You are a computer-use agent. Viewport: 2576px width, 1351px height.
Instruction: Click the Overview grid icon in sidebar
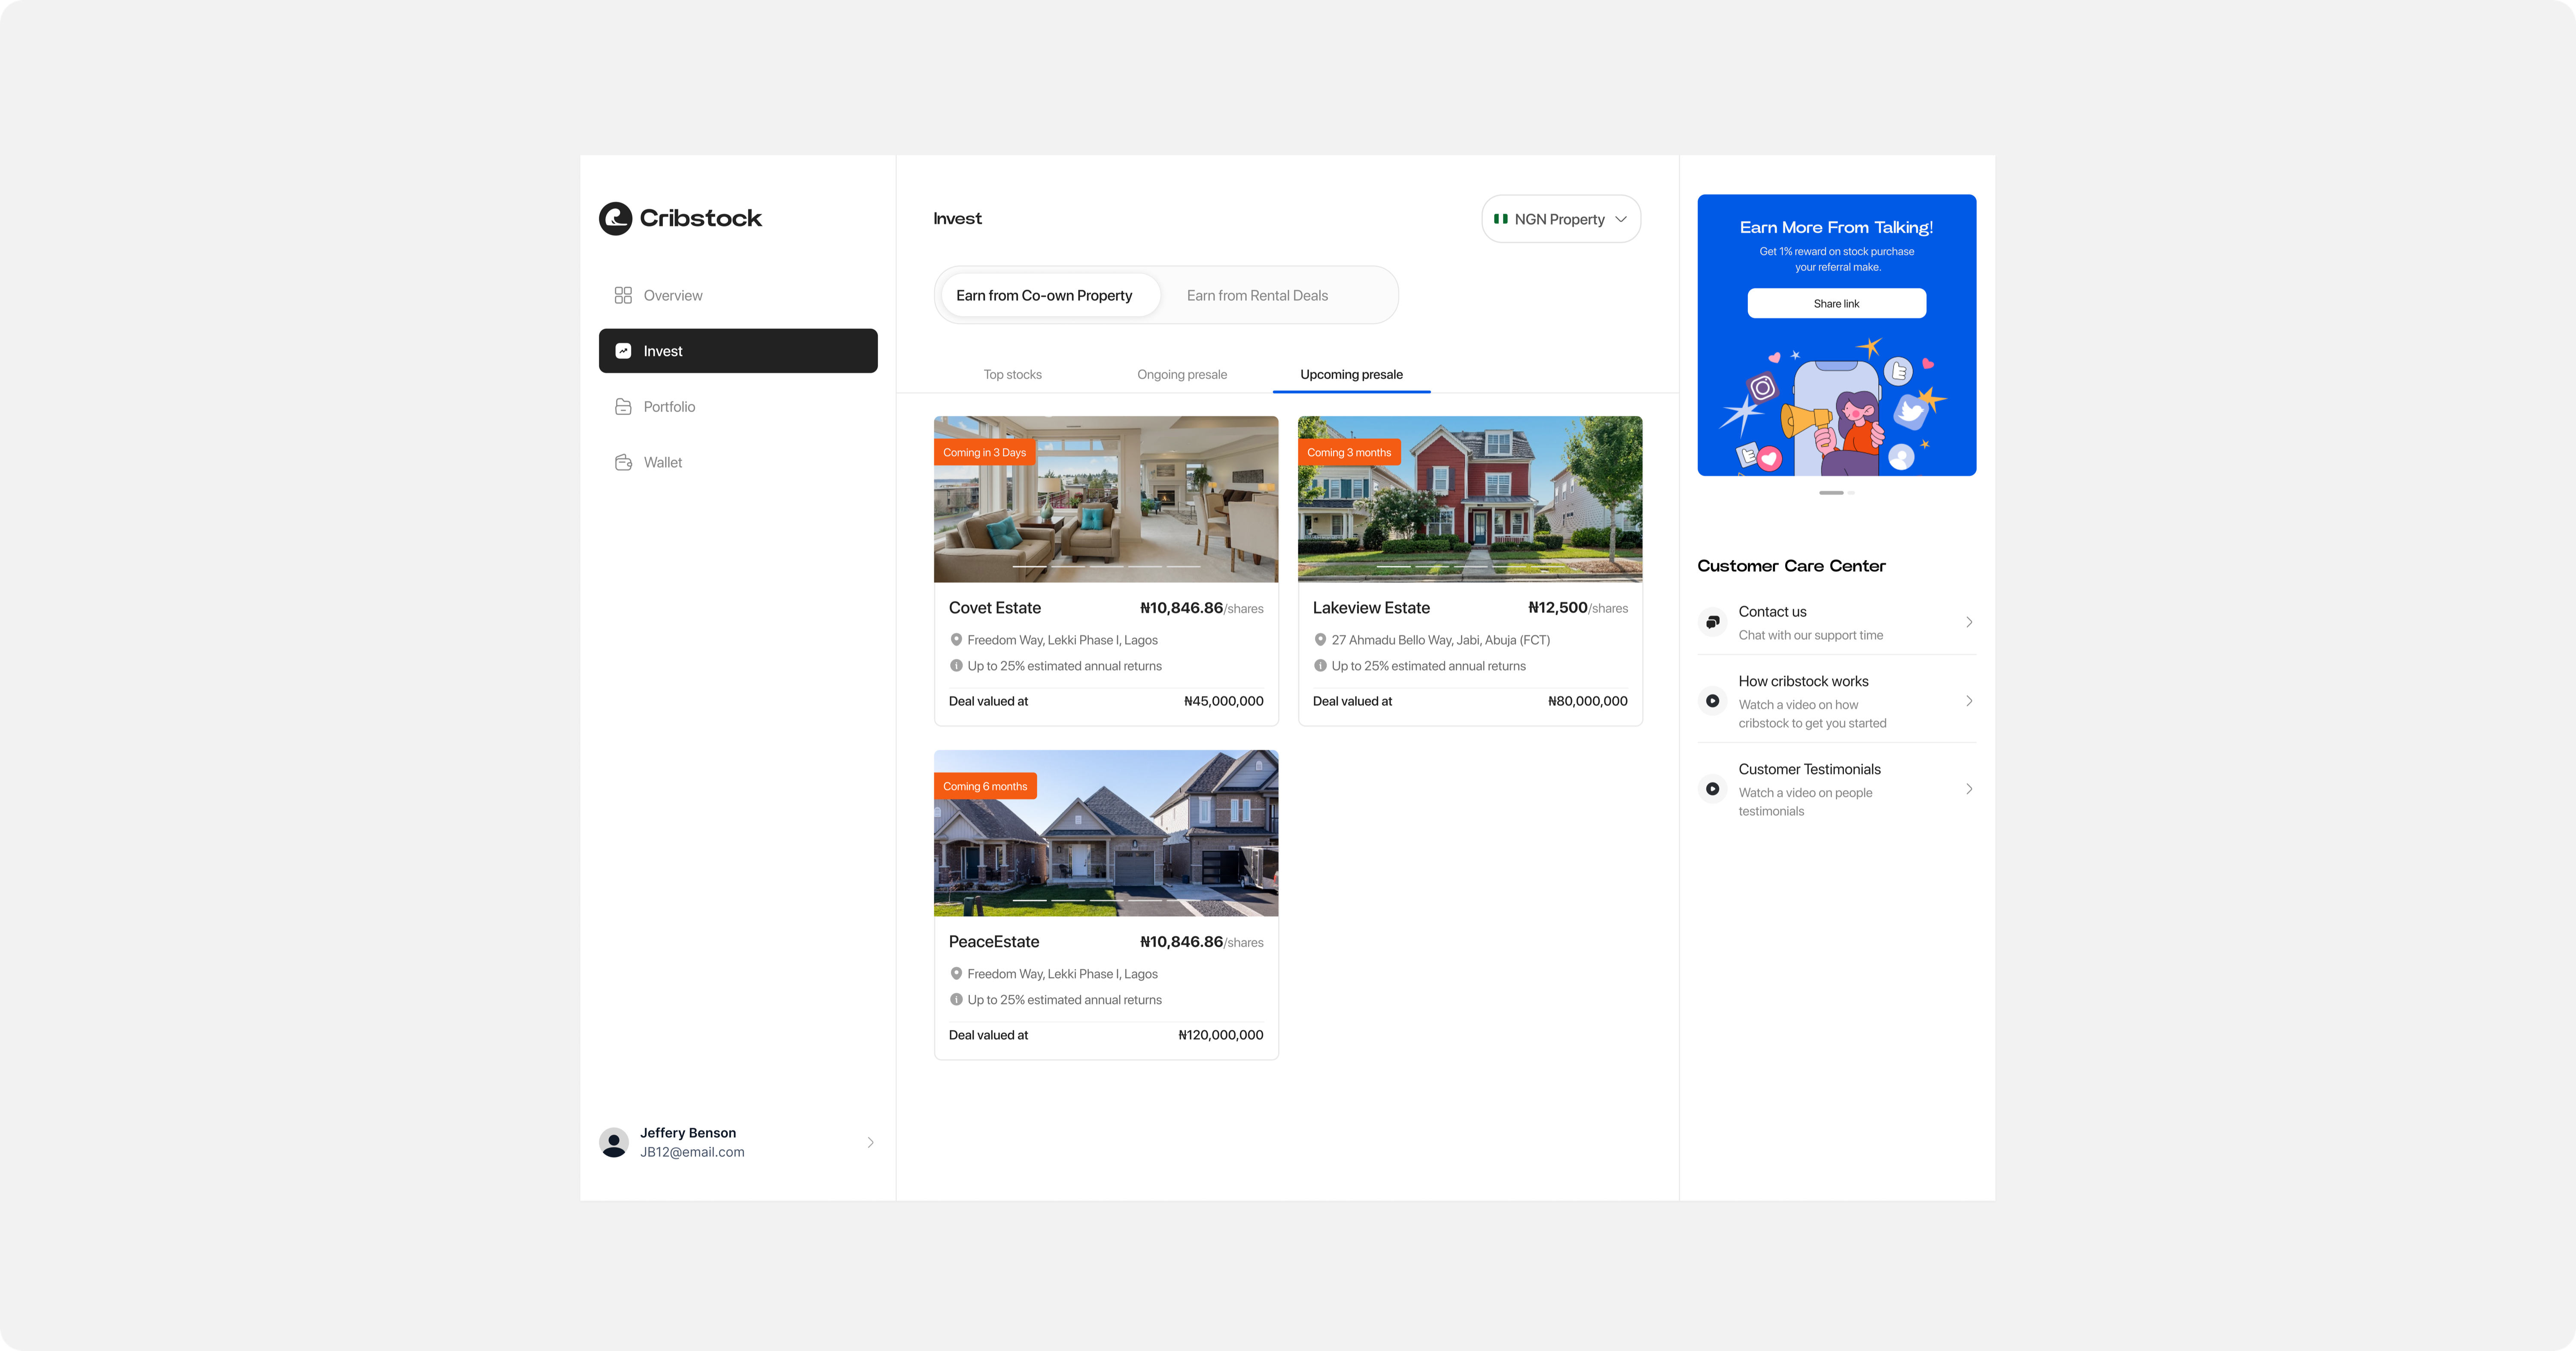(623, 296)
